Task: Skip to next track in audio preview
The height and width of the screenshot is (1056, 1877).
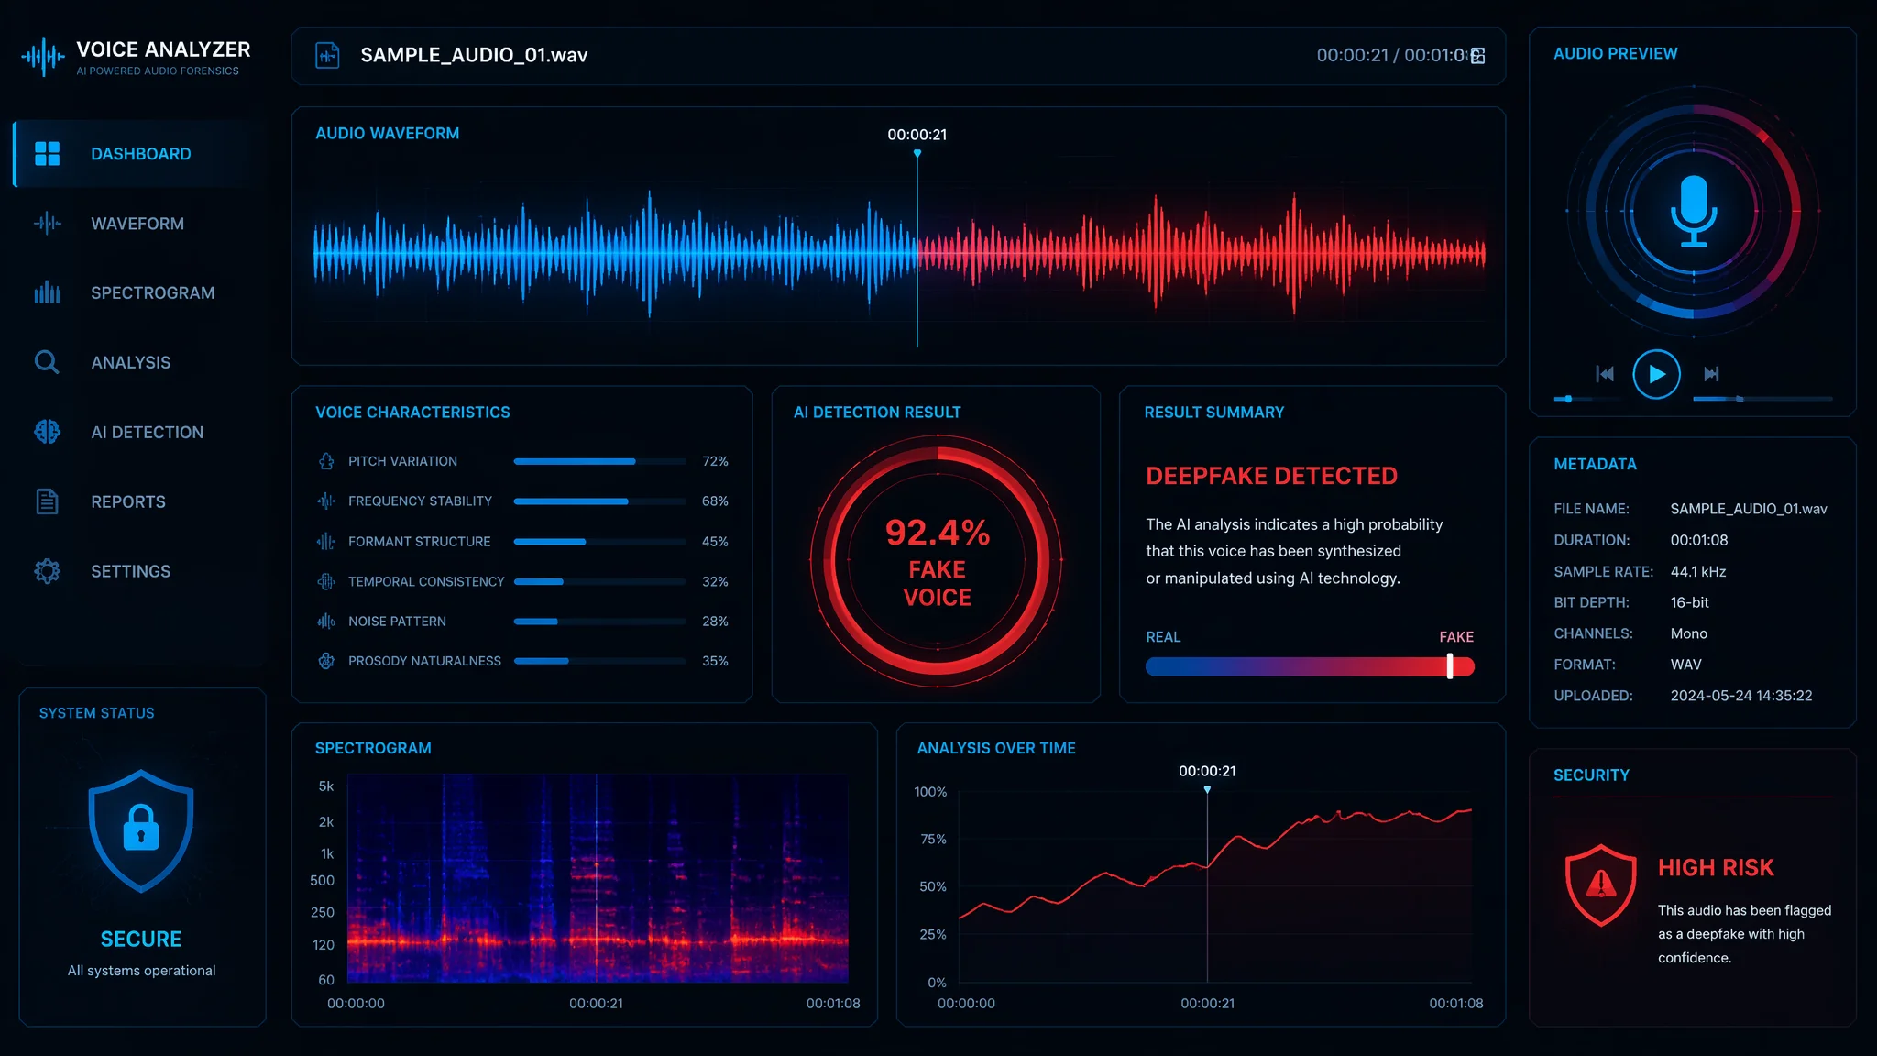Action: tap(1711, 374)
